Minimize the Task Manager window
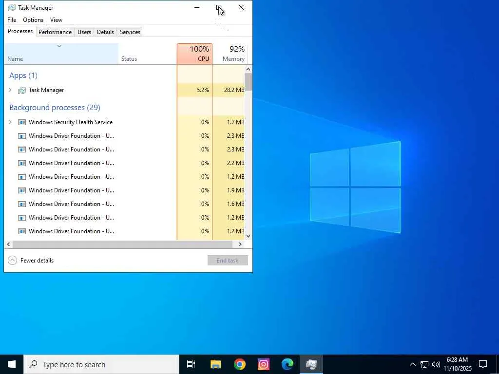Image resolution: width=499 pixels, height=374 pixels. (x=197, y=7)
